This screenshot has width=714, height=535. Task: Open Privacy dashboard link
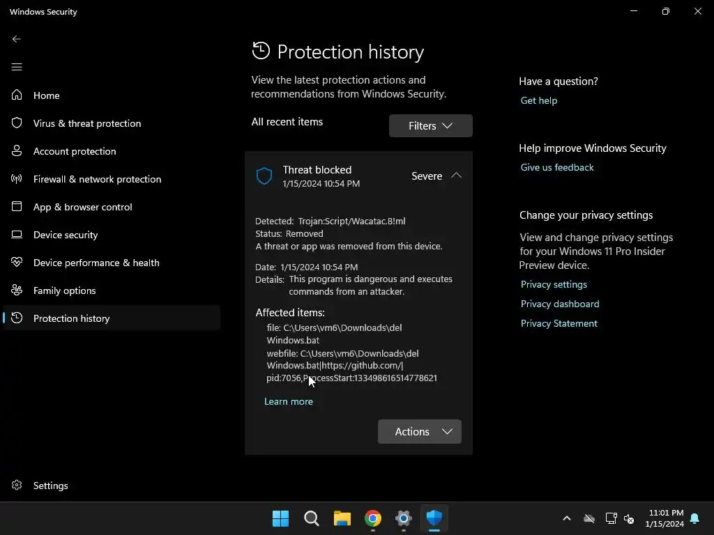coord(560,304)
